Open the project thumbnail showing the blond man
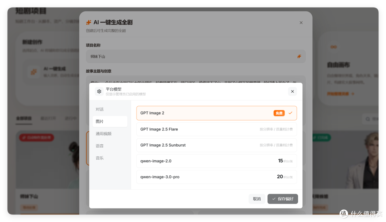Viewport: 386px width, 222px height. click(x=345, y=159)
